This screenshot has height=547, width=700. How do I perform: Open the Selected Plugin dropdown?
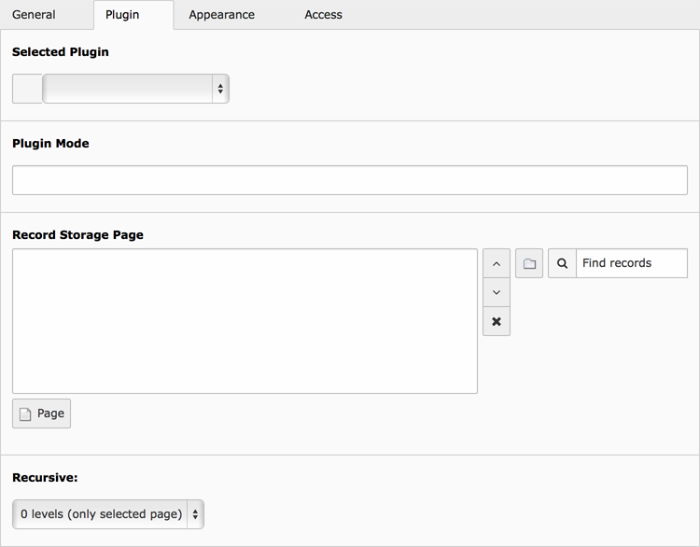[136, 89]
